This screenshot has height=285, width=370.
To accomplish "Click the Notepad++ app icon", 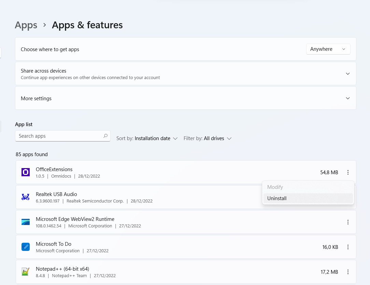I will coord(26,272).
